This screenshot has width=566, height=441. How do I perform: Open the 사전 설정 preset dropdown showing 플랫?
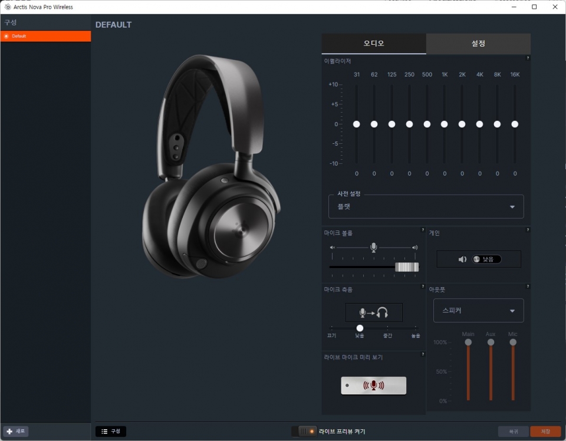(426, 206)
